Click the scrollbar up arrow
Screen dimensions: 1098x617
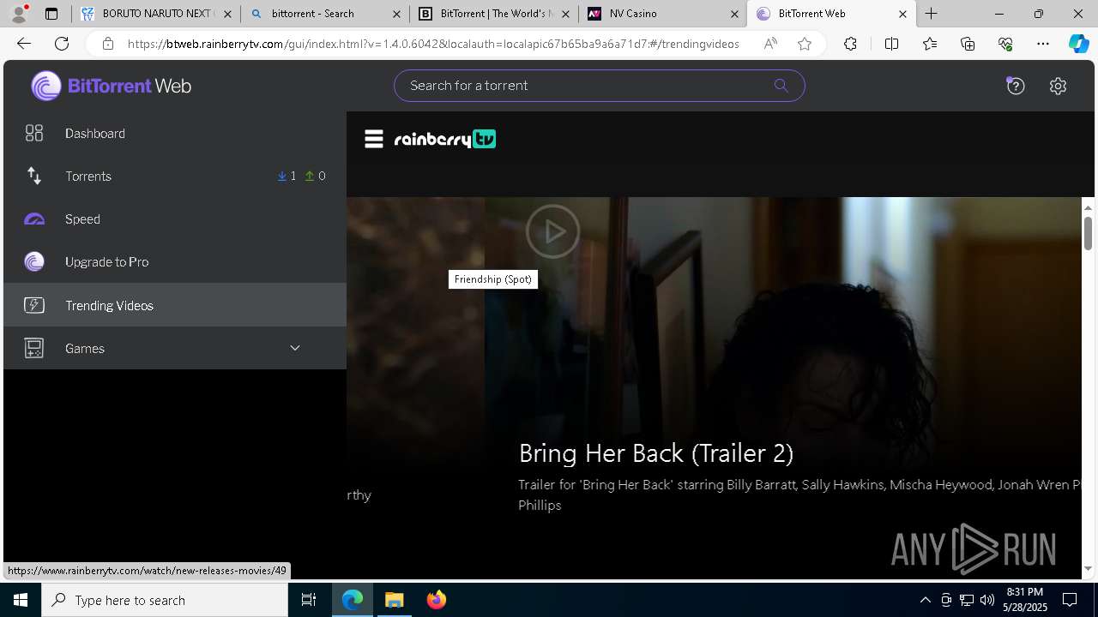pos(1088,207)
